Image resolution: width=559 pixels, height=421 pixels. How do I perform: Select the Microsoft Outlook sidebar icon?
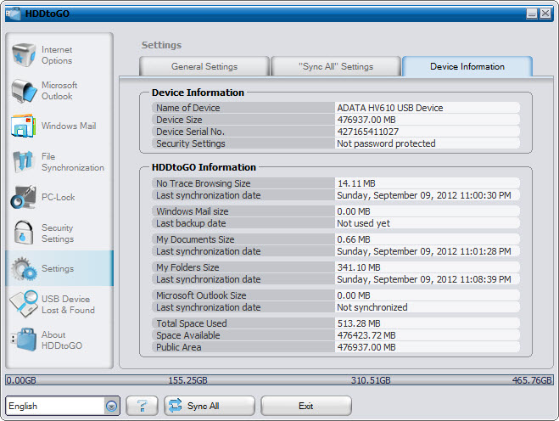(24, 91)
